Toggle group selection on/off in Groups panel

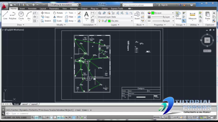[184, 21]
